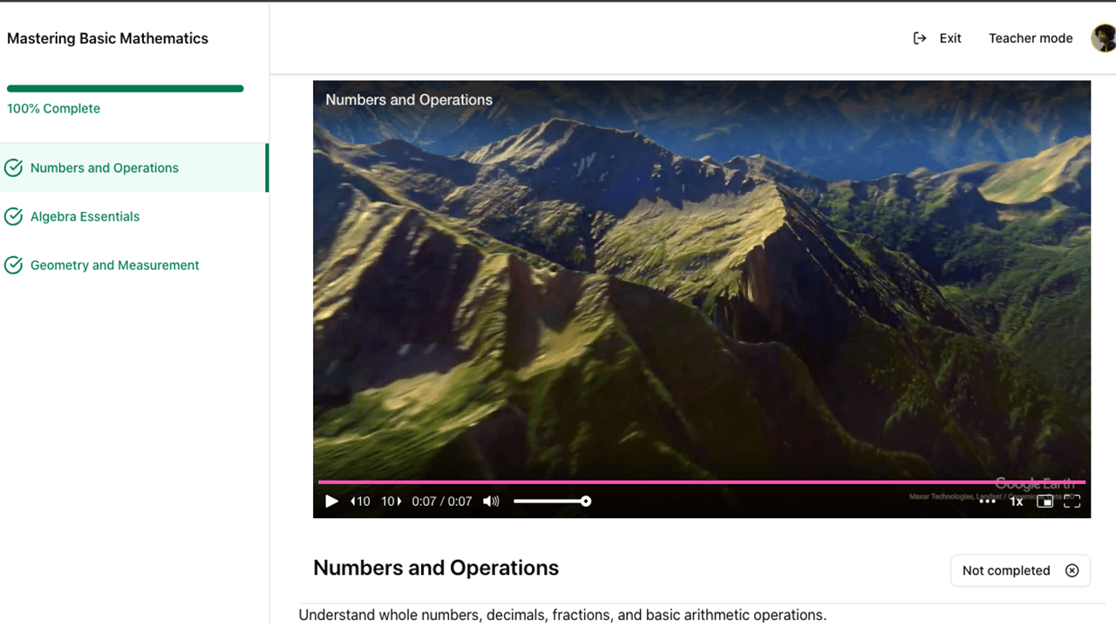1116x628 pixels.
Task: Toggle the Not completed status button
Action: [x=1020, y=570]
